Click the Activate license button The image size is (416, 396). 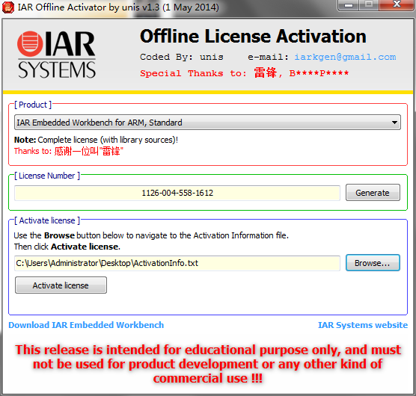point(61,285)
